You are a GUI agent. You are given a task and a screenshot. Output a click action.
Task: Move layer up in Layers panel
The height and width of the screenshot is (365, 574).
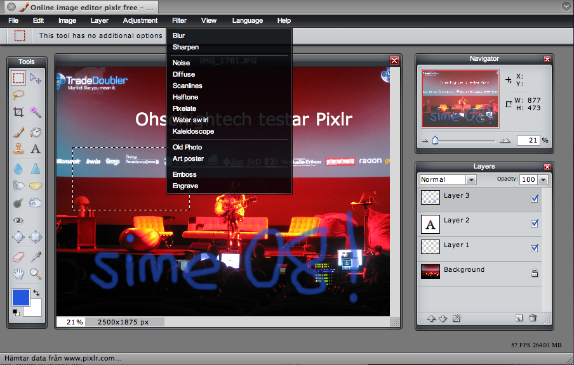(x=431, y=319)
